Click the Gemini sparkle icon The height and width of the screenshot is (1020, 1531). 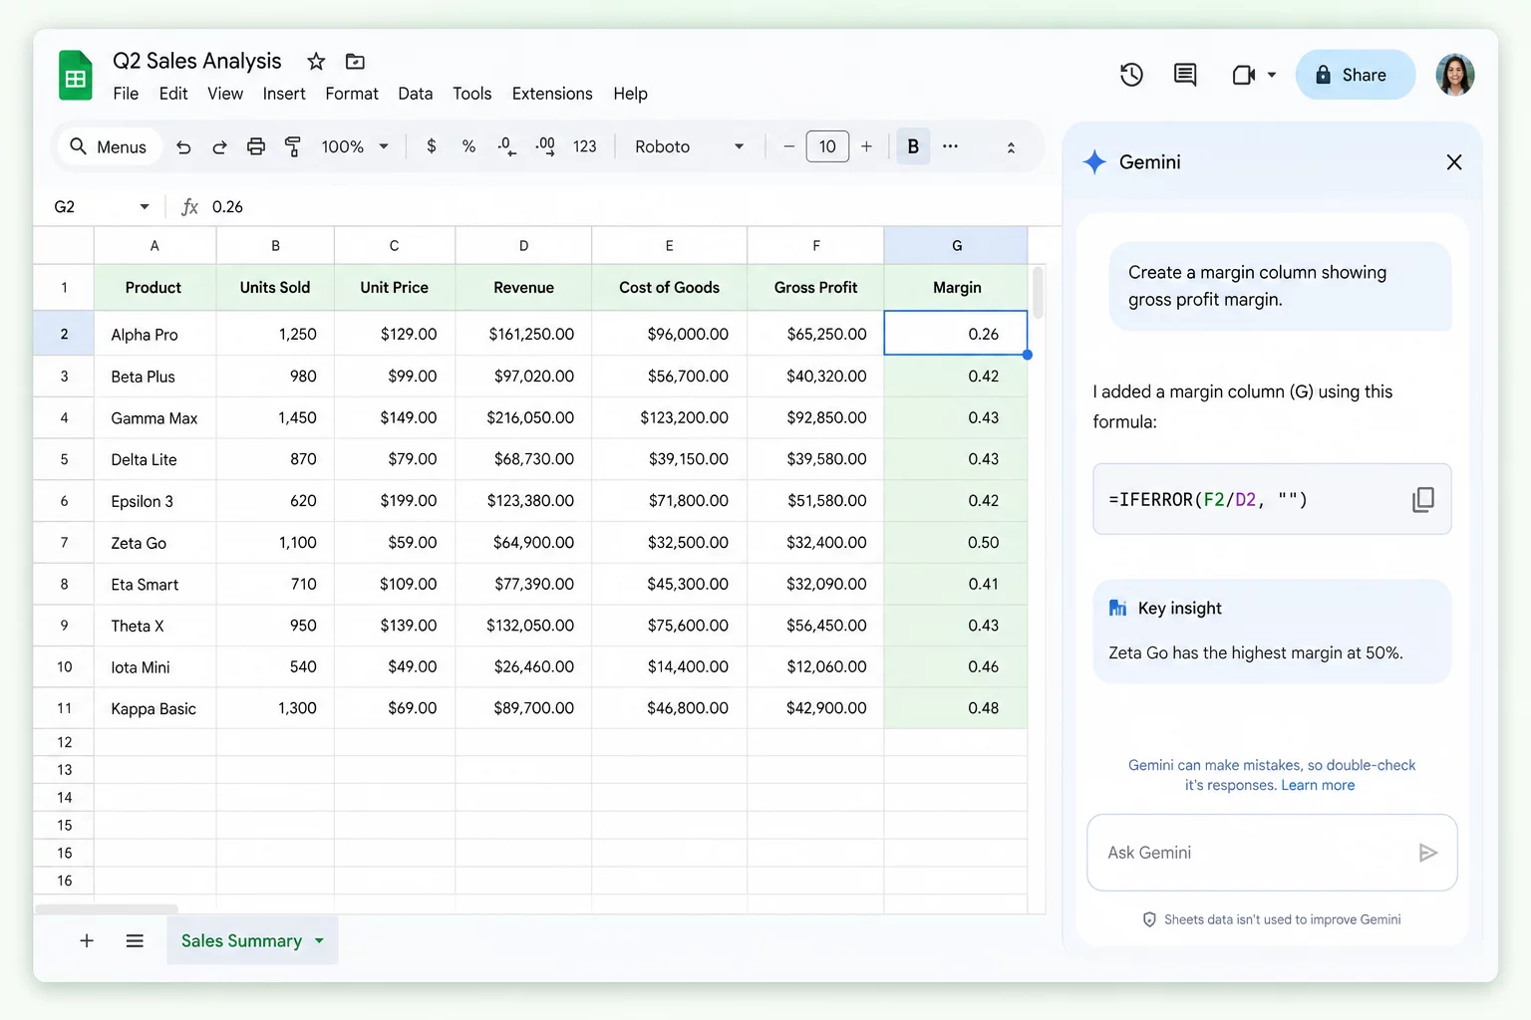(x=1094, y=161)
